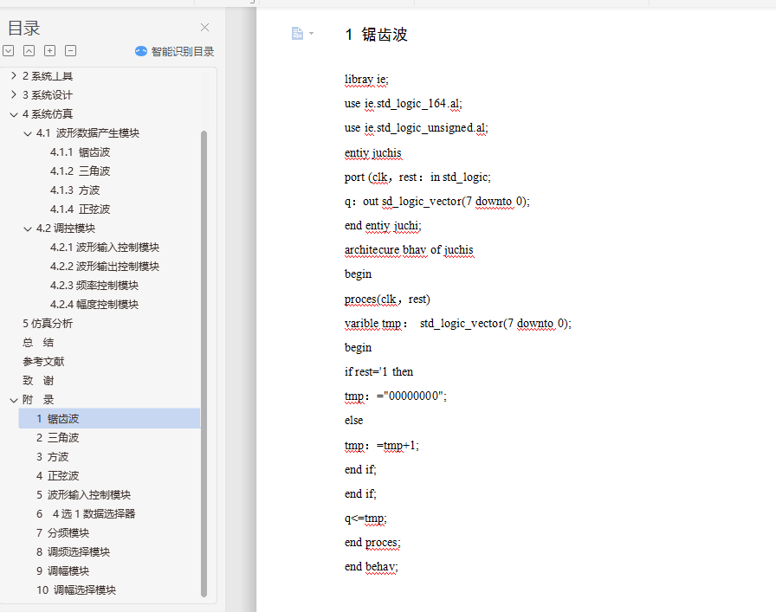Go to appendix item 7 分频模块
The image size is (776, 612).
(x=62, y=533)
